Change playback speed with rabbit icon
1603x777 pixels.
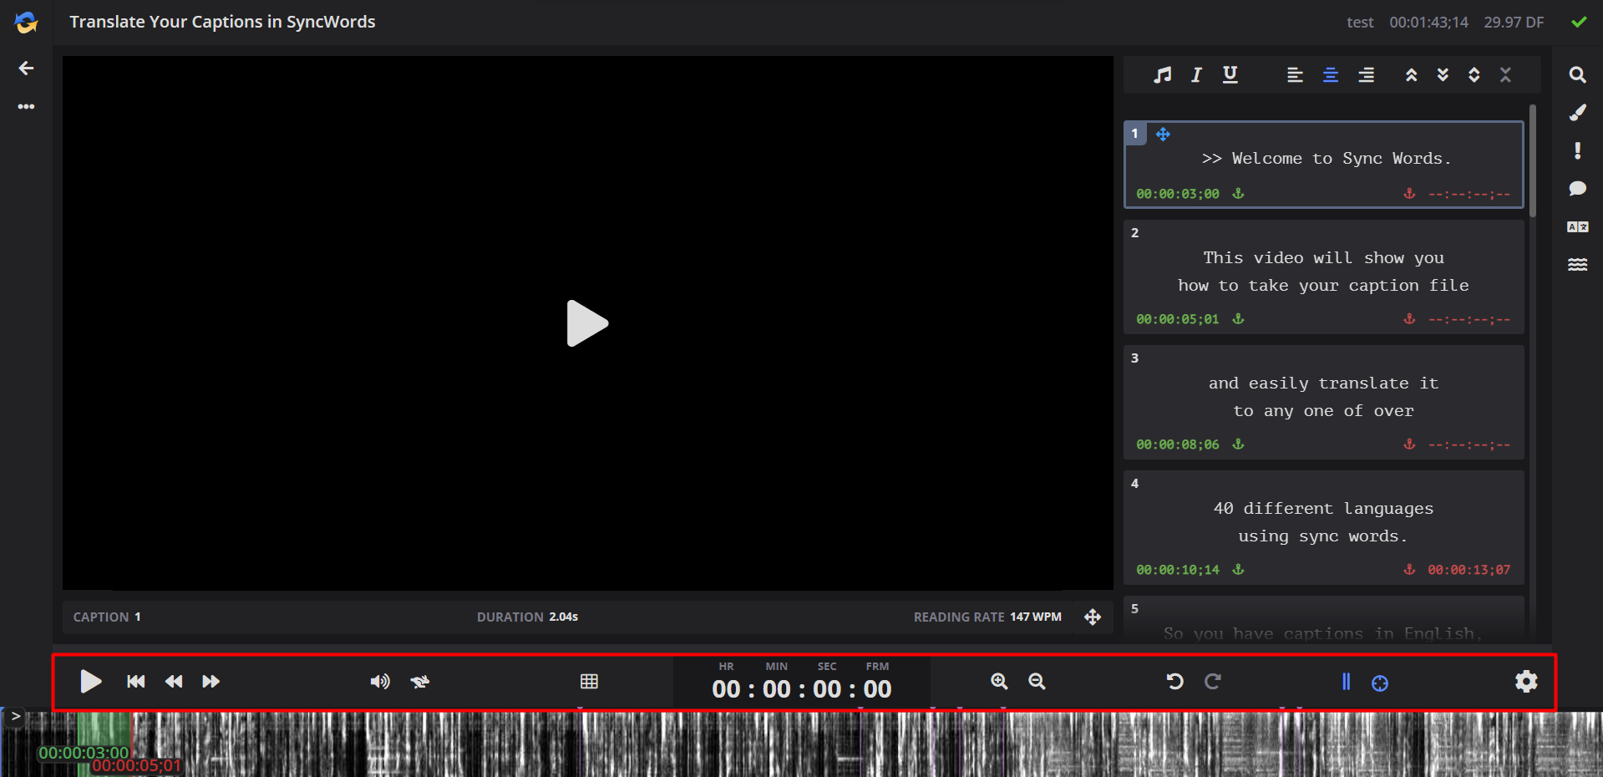coord(420,682)
